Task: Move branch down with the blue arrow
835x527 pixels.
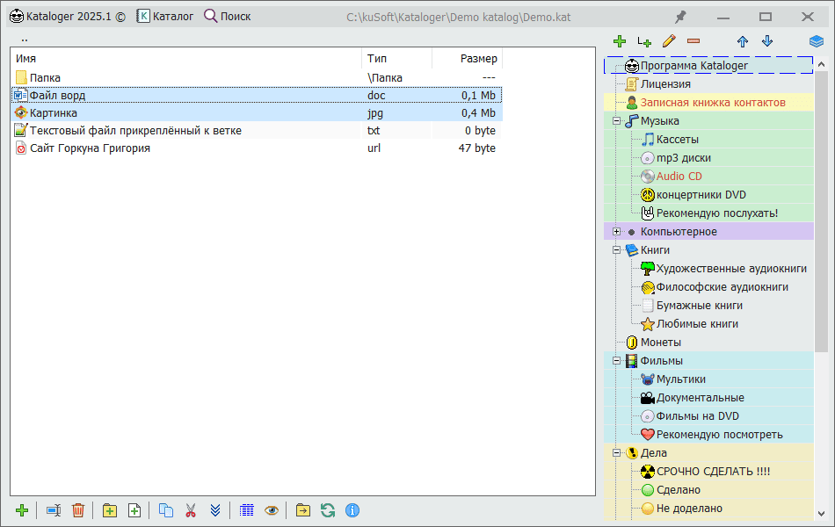Action: click(766, 41)
